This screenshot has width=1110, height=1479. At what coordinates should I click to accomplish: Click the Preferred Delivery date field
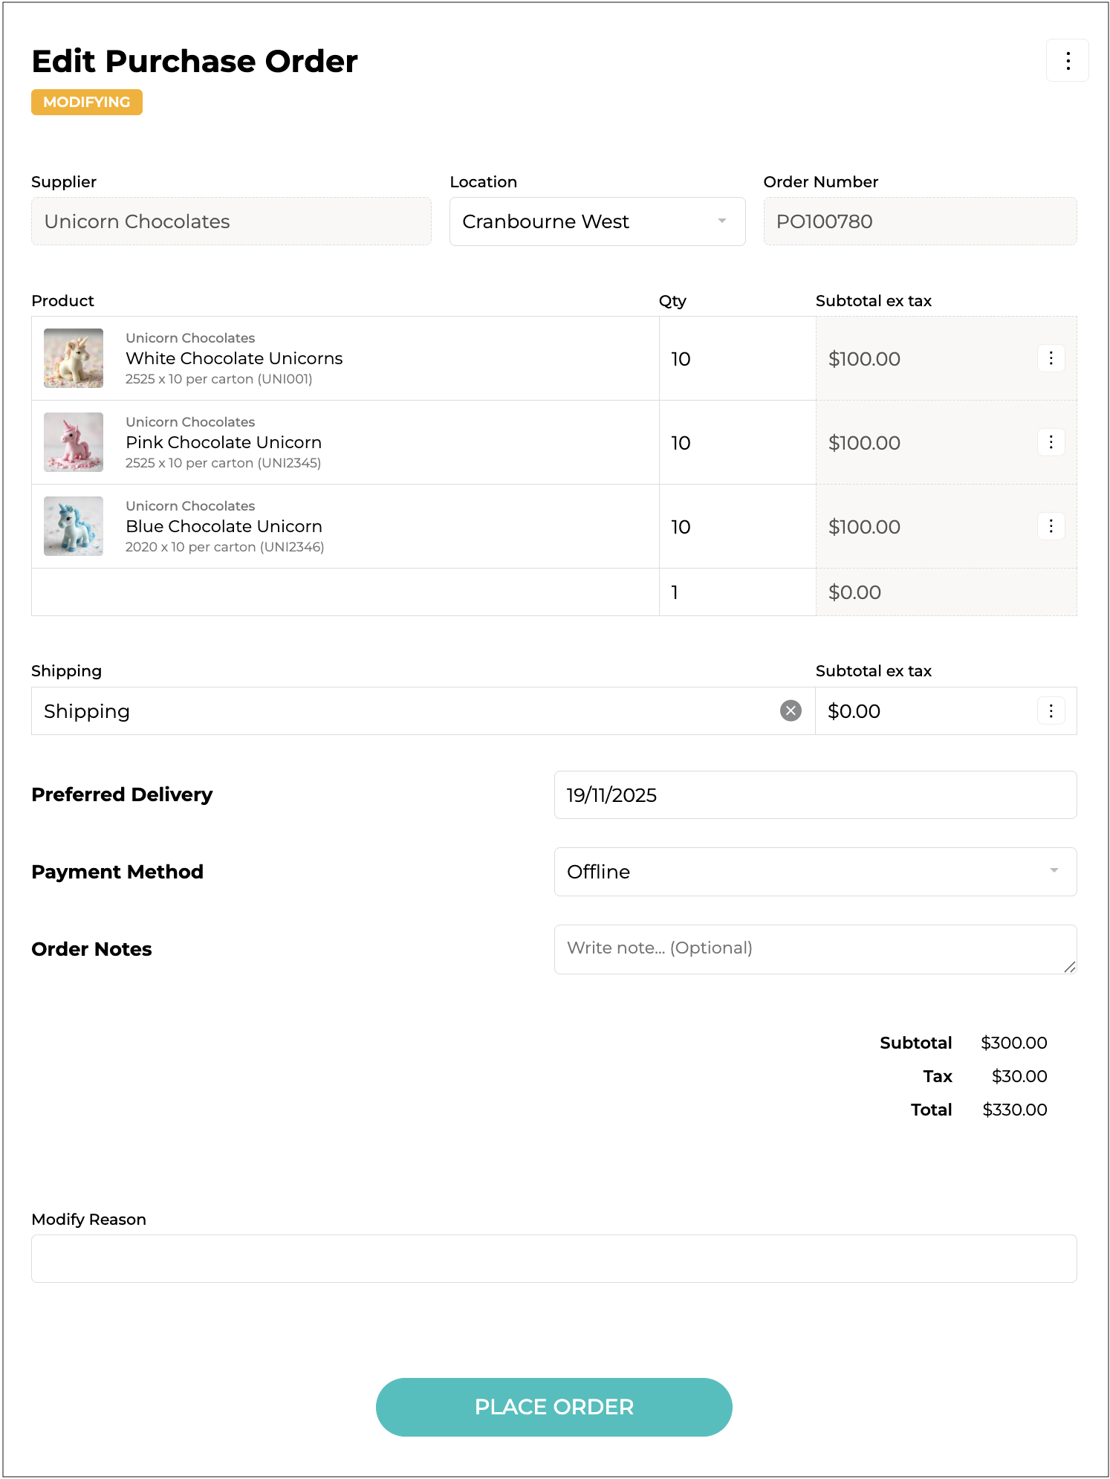pyautogui.click(x=815, y=795)
